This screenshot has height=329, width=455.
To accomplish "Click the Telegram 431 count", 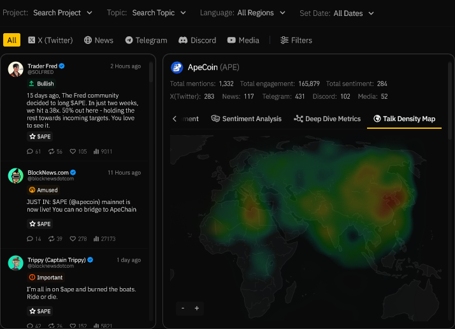I will pos(300,96).
